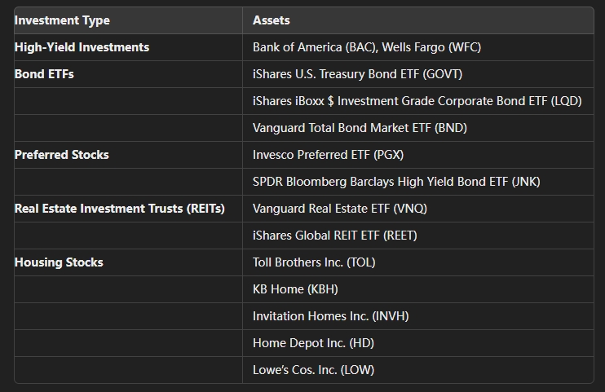Select the Housing Stocks row label
This screenshot has height=392, width=605.
pos(59,262)
